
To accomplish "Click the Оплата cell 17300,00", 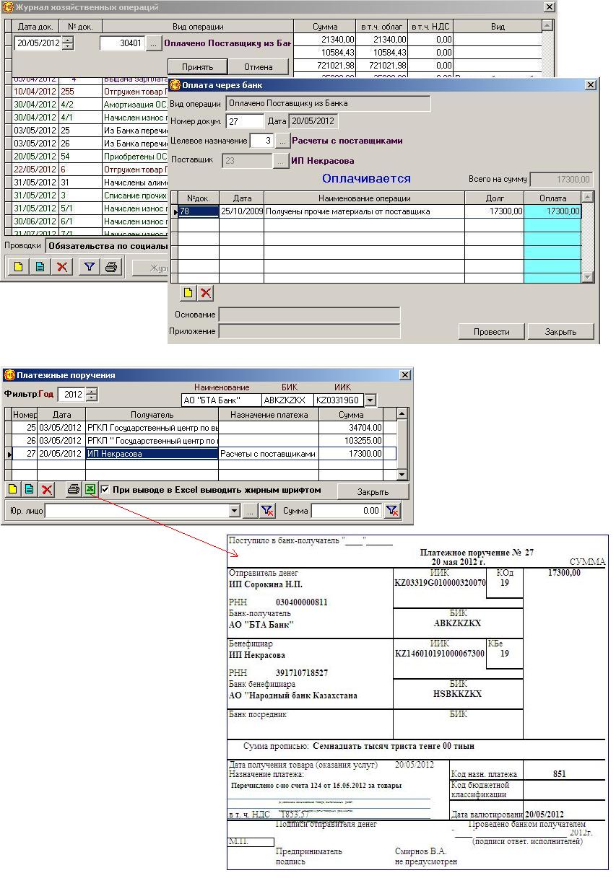I will [552, 211].
